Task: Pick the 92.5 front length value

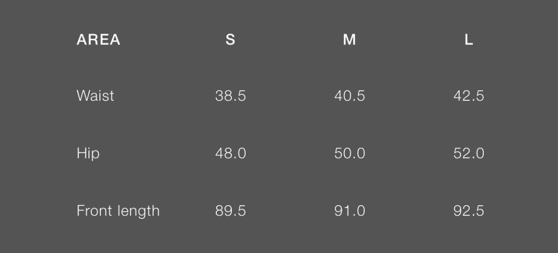Action: click(x=469, y=211)
